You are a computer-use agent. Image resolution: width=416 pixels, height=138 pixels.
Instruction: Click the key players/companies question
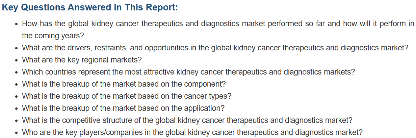(x=192, y=132)
